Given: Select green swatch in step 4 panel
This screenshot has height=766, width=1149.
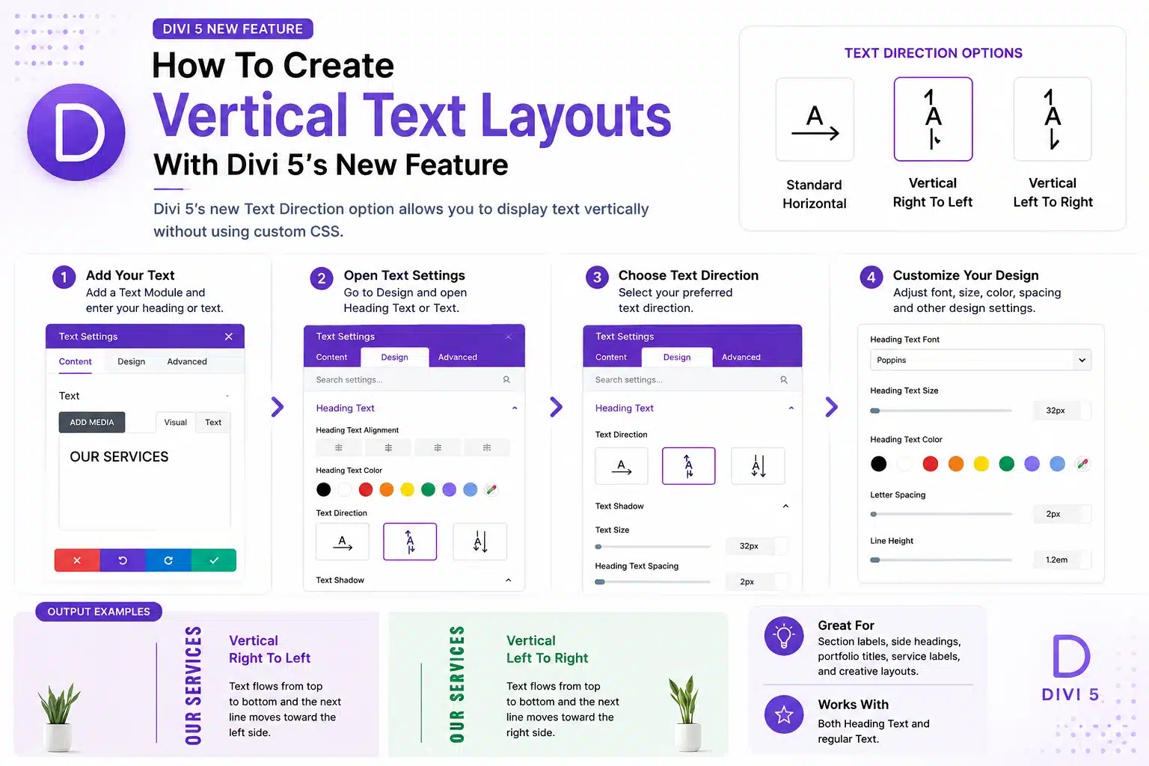Looking at the screenshot, I should click(1007, 464).
